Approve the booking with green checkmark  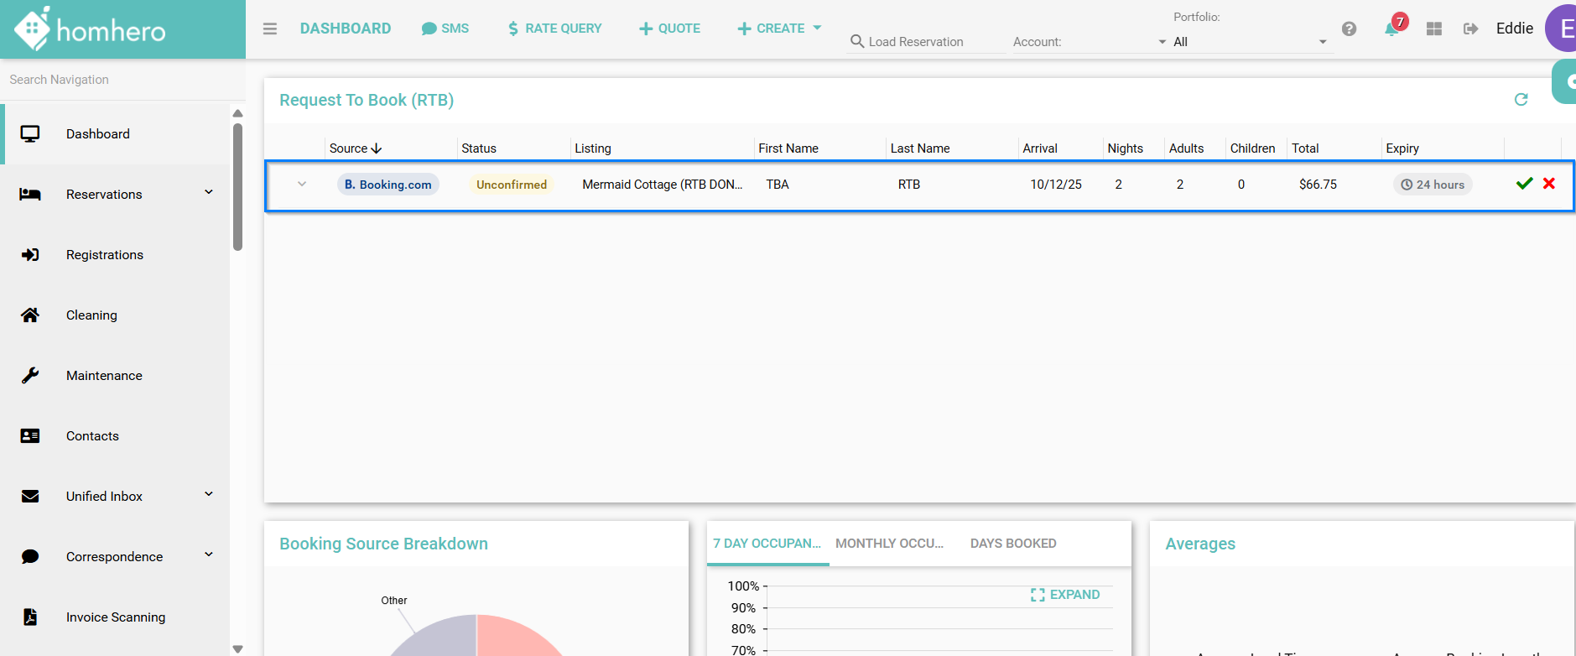(x=1524, y=184)
